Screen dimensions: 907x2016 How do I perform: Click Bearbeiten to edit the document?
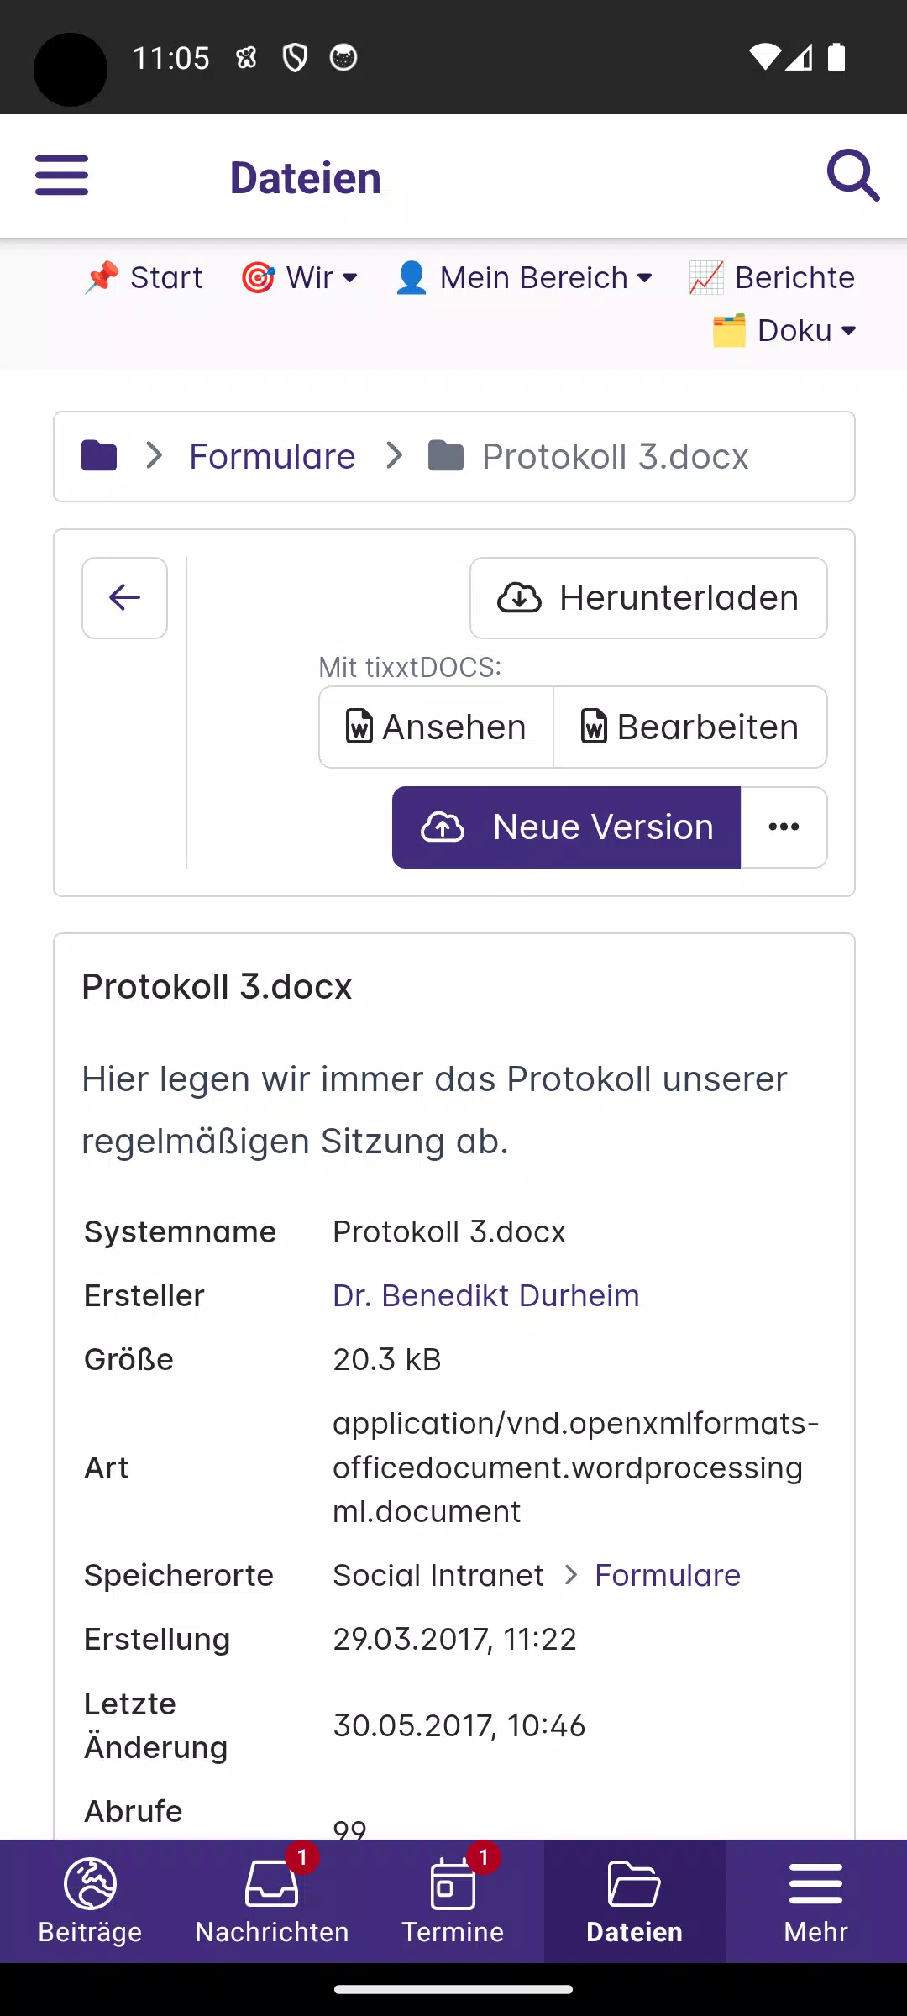690,727
